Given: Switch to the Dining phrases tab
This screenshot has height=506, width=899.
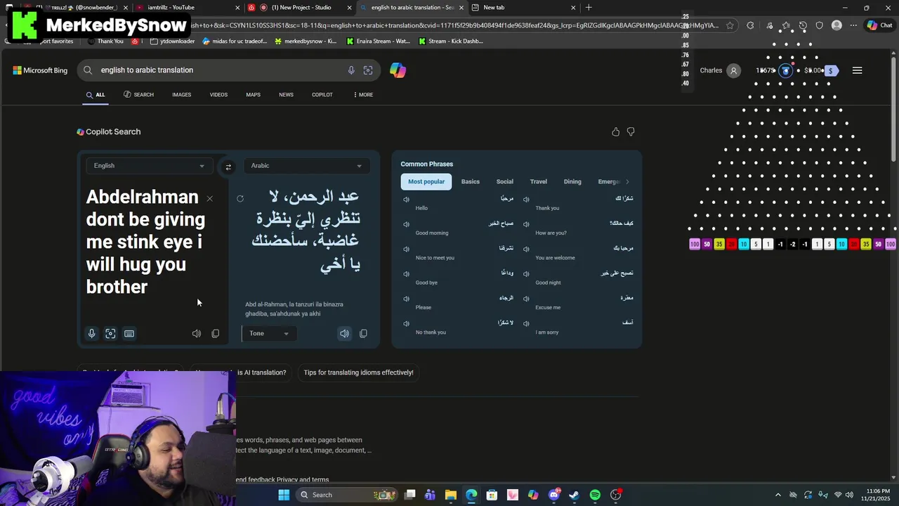Looking at the screenshot, I should [572, 181].
